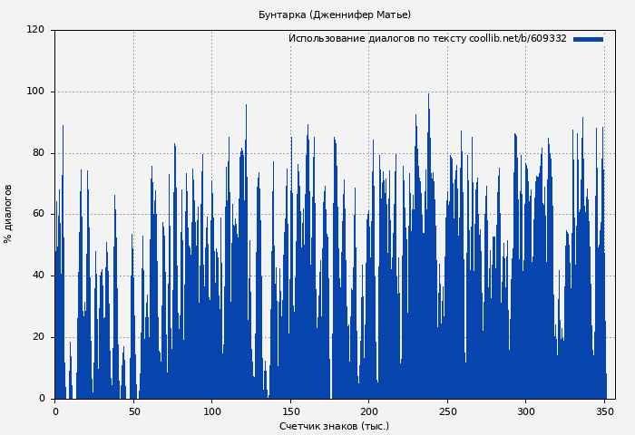Click the y-axis tick label 0 left of the origin
635x435 pixels.
[x=42, y=399]
